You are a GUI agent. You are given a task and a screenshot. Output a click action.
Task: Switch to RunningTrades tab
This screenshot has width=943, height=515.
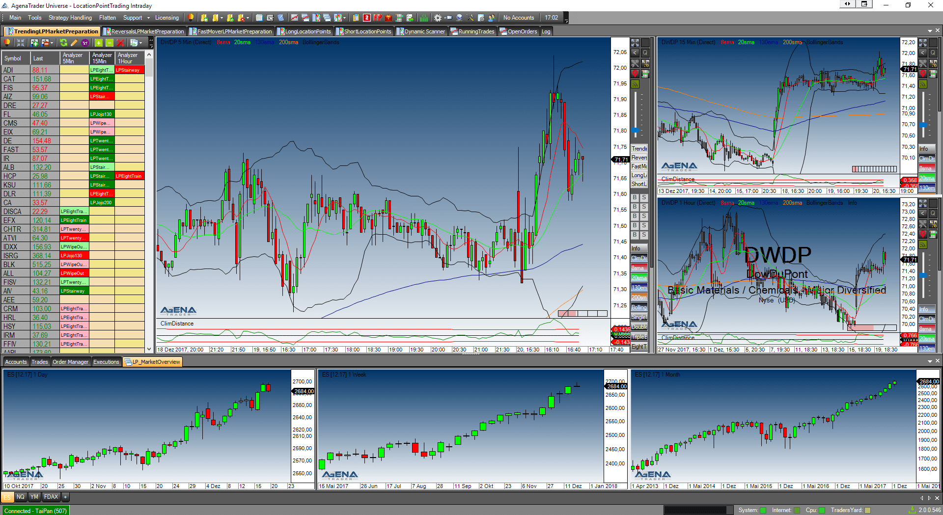pyautogui.click(x=472, y=31)
